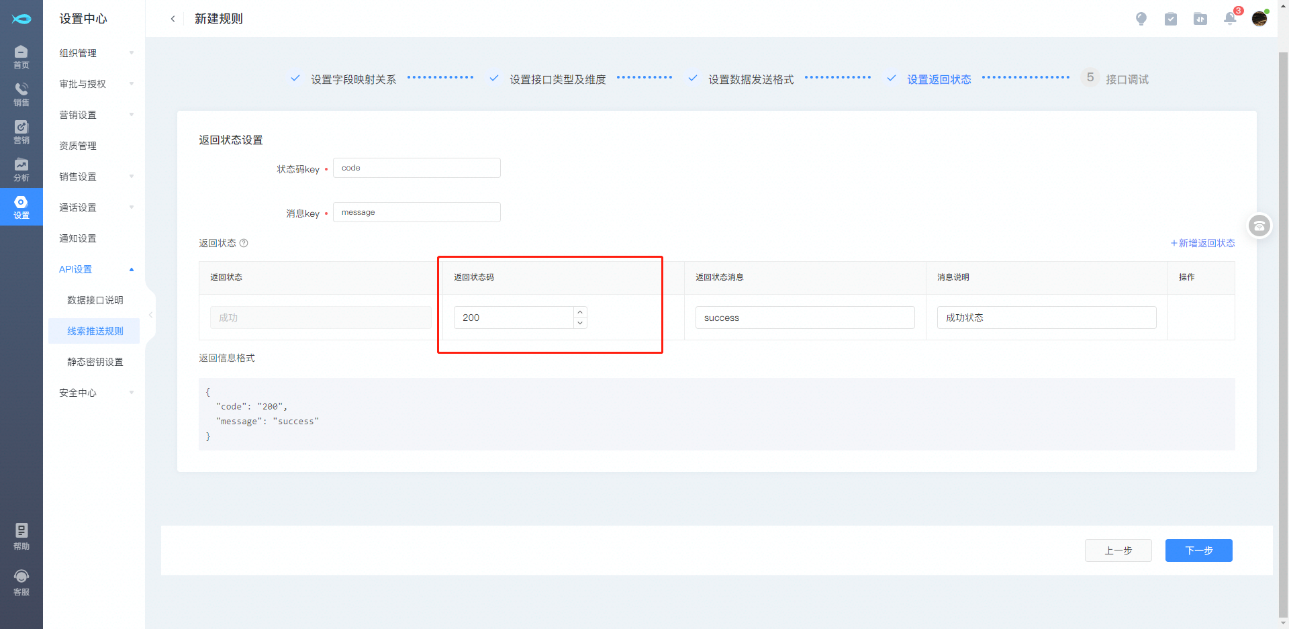Click the help icon next to 返回状态
Viewport: 1289px width, 629px height.
coord(244,243)
